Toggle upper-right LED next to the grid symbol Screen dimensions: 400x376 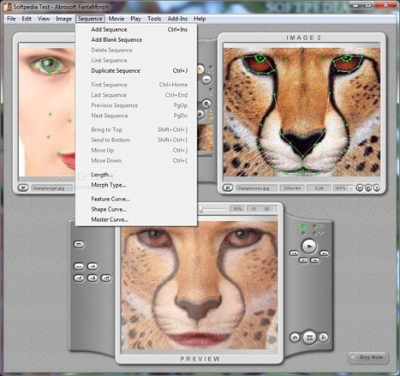pos(314,226)
